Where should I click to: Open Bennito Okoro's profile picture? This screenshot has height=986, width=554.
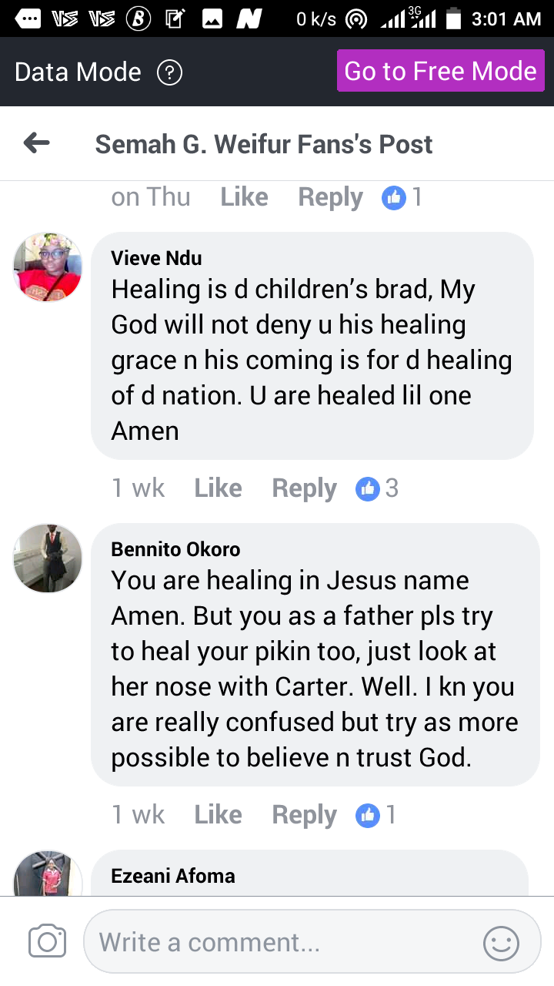48,558
